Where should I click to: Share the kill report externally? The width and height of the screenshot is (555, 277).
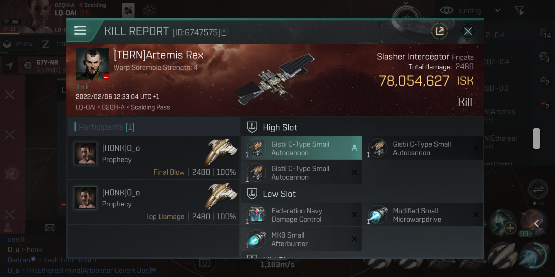(440, 32)
